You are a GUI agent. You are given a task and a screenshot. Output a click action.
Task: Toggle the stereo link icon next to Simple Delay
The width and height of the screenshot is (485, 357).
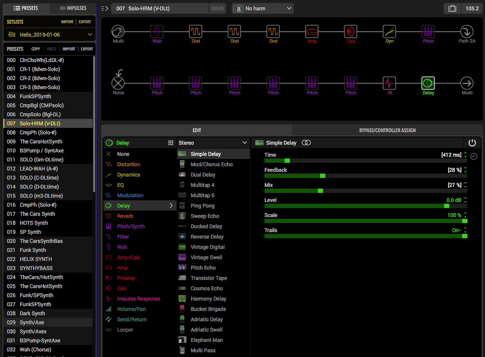point(306,143)
